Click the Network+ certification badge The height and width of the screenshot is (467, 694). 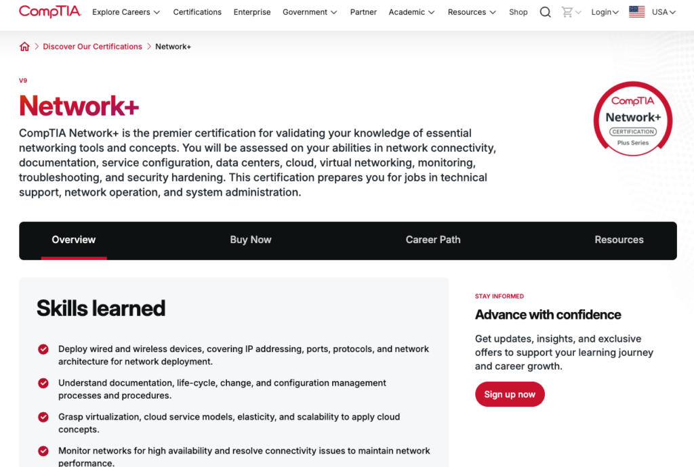(x=632, y=118)
